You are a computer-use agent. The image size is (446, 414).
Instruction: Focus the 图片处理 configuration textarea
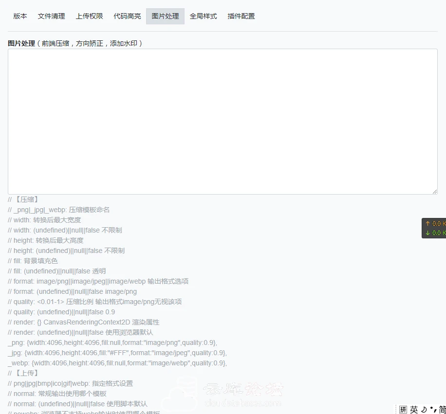223,122
